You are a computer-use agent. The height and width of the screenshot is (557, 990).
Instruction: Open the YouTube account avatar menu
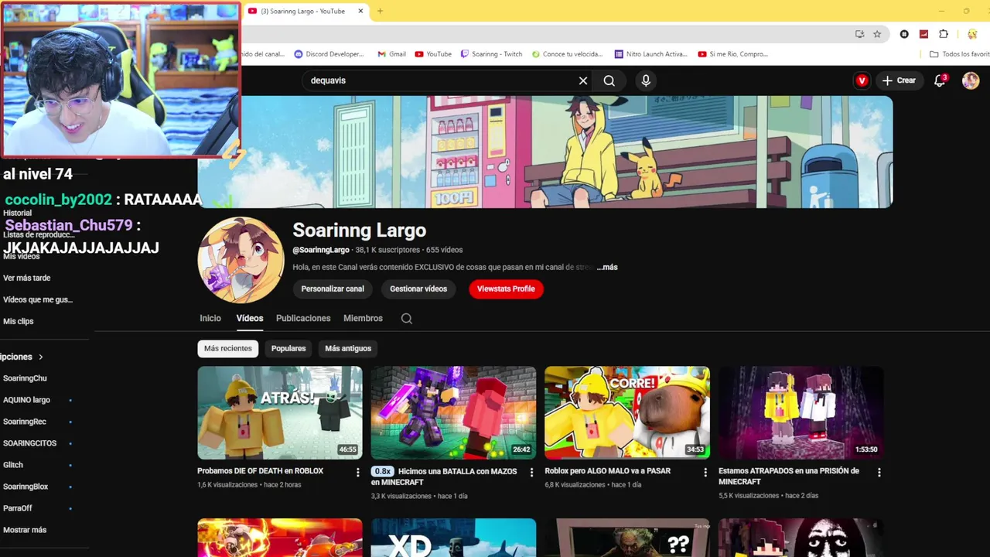tap(971, 80)
